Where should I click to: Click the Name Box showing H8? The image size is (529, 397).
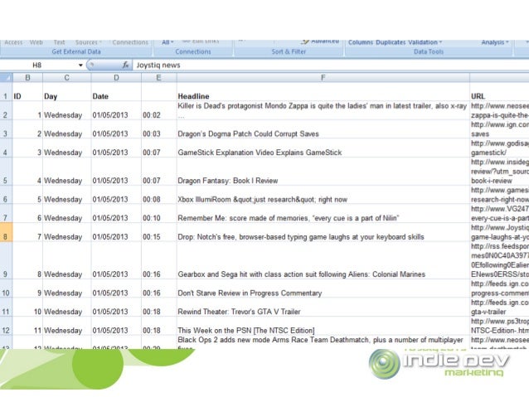click(37, 65)
